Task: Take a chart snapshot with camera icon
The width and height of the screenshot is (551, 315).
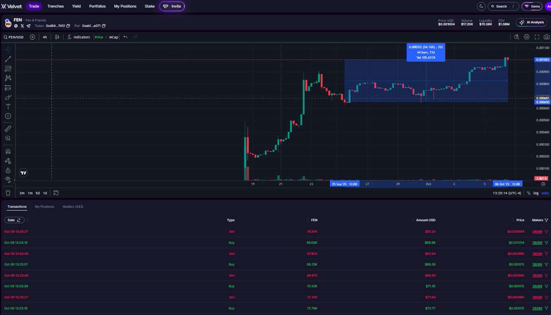Action: [x=546, y=37]
